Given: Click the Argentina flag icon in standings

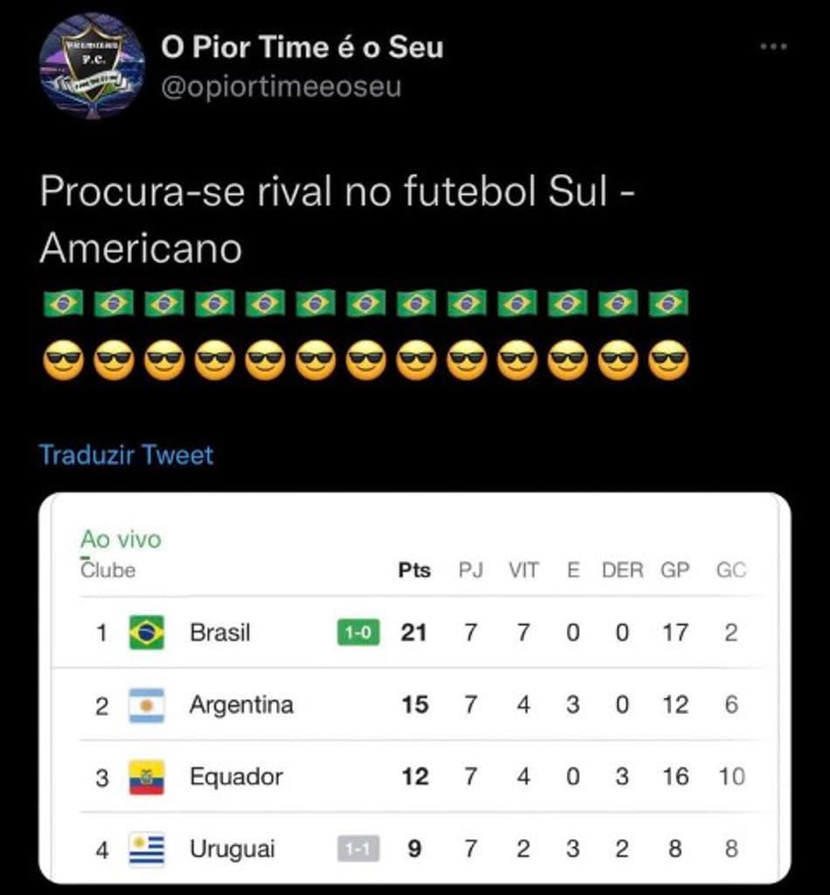Looking at the screenshot, I should coord(147,706).
